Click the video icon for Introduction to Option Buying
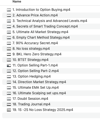This screenshot has height=119, width=100. tap(9, 10)
